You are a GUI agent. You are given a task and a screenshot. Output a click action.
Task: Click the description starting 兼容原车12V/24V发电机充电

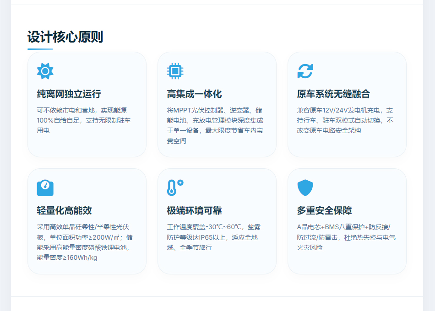click(345, 120)
